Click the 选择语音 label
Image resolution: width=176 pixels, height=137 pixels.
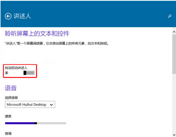[11, 98]
